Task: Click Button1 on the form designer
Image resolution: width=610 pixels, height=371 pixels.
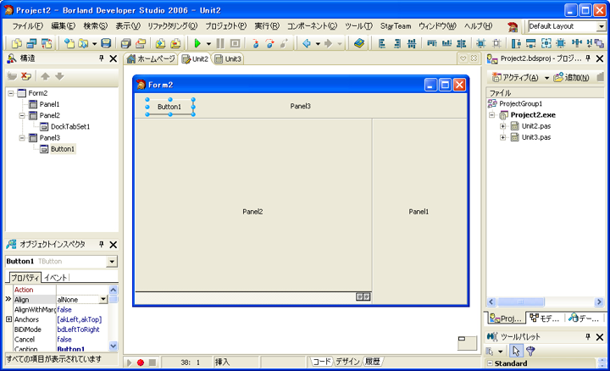Action: tap(169, 107)
